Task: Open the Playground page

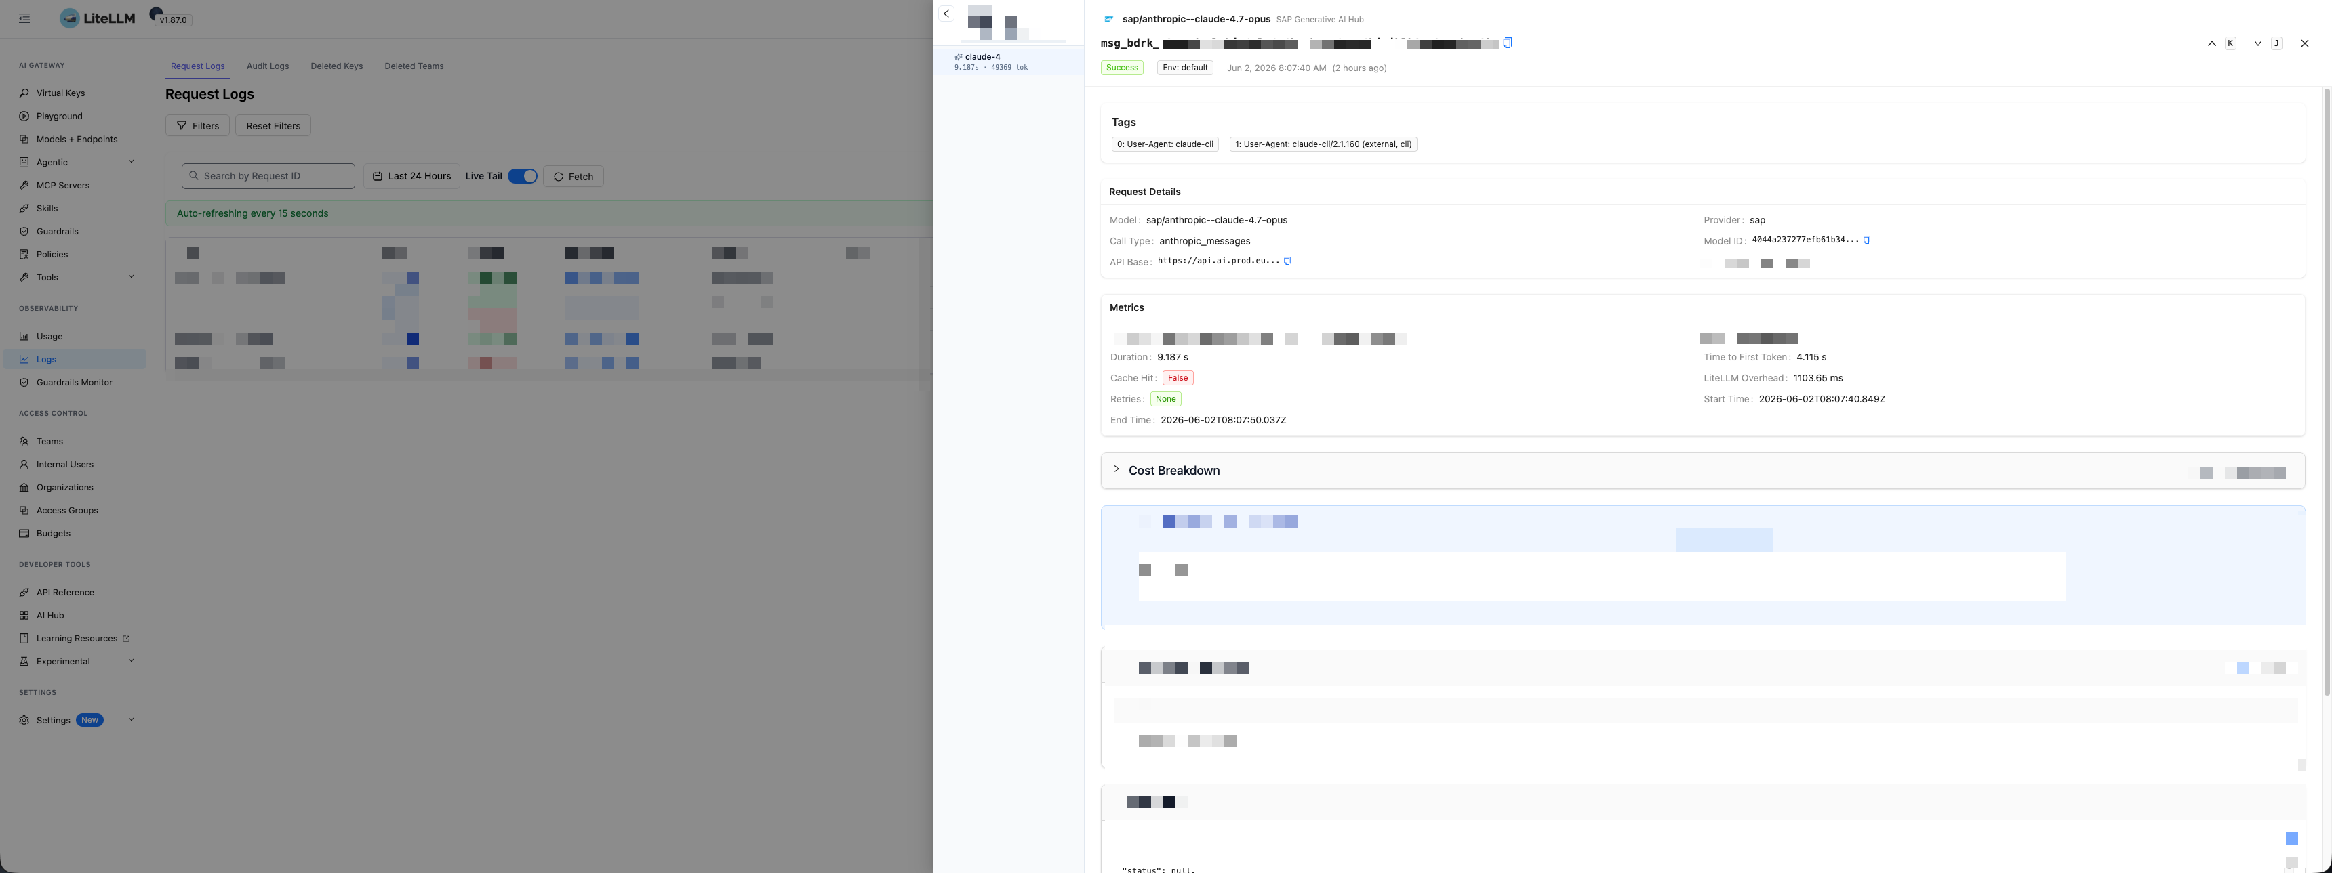Action: pos(59,116)
